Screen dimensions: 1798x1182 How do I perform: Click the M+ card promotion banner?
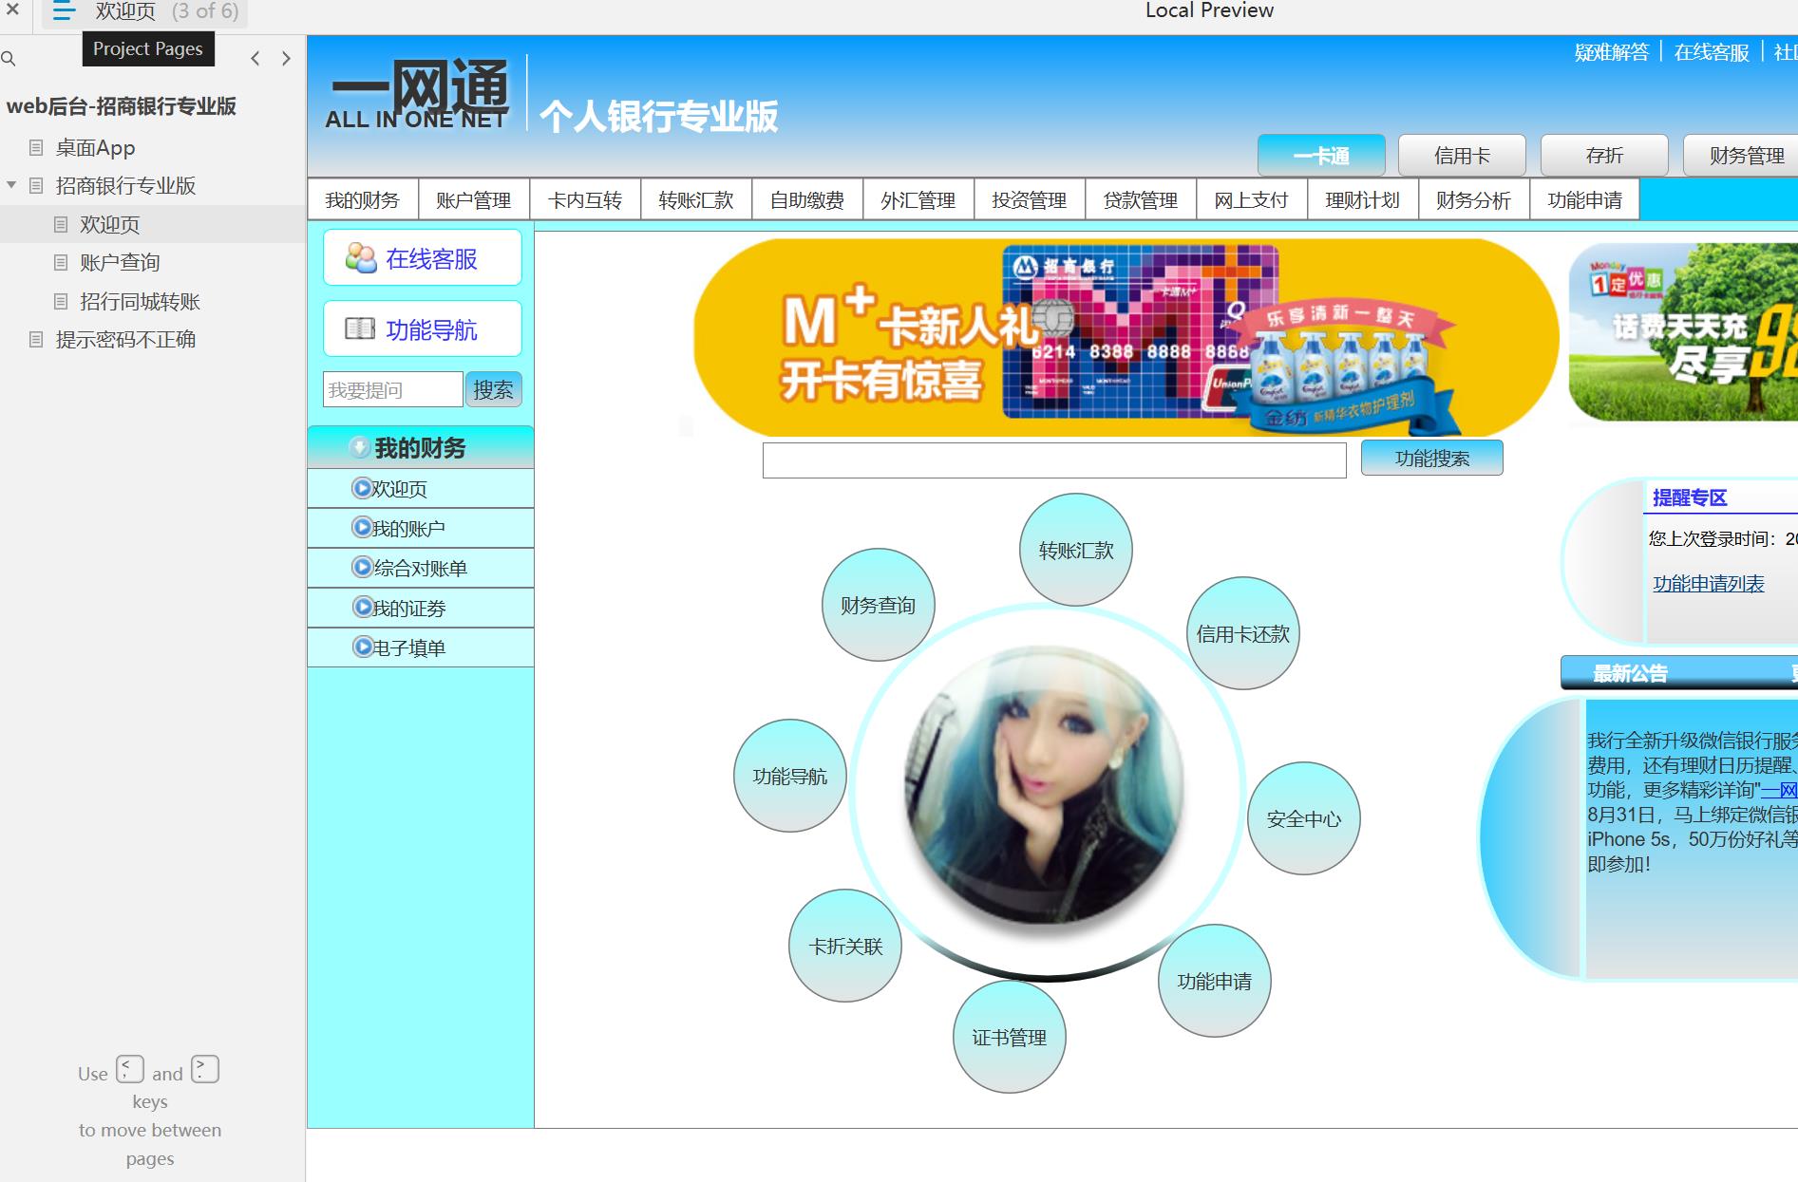click(x=1126, y=337)
